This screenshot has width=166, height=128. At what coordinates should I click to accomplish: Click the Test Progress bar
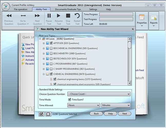coord(116,19)
